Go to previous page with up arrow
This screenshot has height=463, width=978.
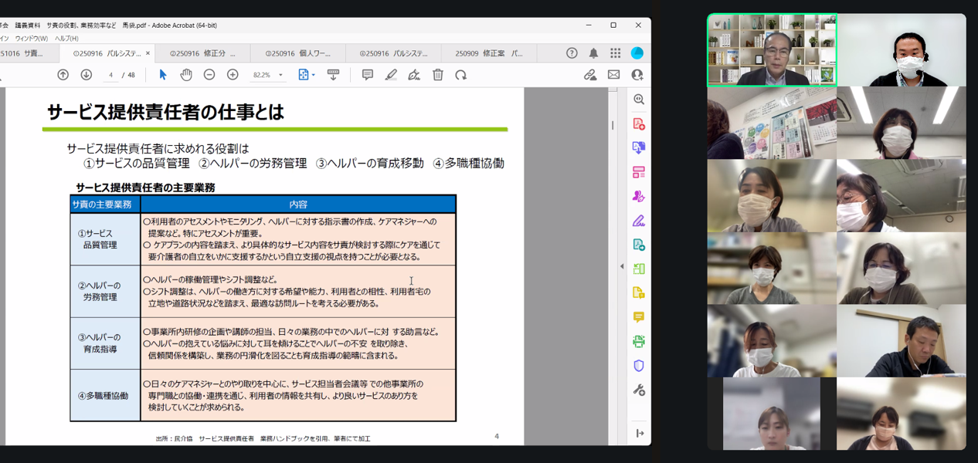coord(63,75)
